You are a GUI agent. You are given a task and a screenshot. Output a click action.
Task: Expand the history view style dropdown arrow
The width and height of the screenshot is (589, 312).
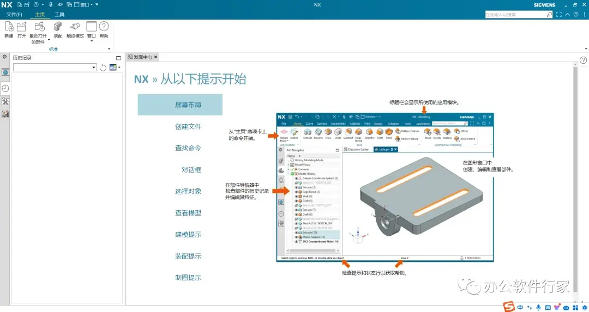(119, 68)
